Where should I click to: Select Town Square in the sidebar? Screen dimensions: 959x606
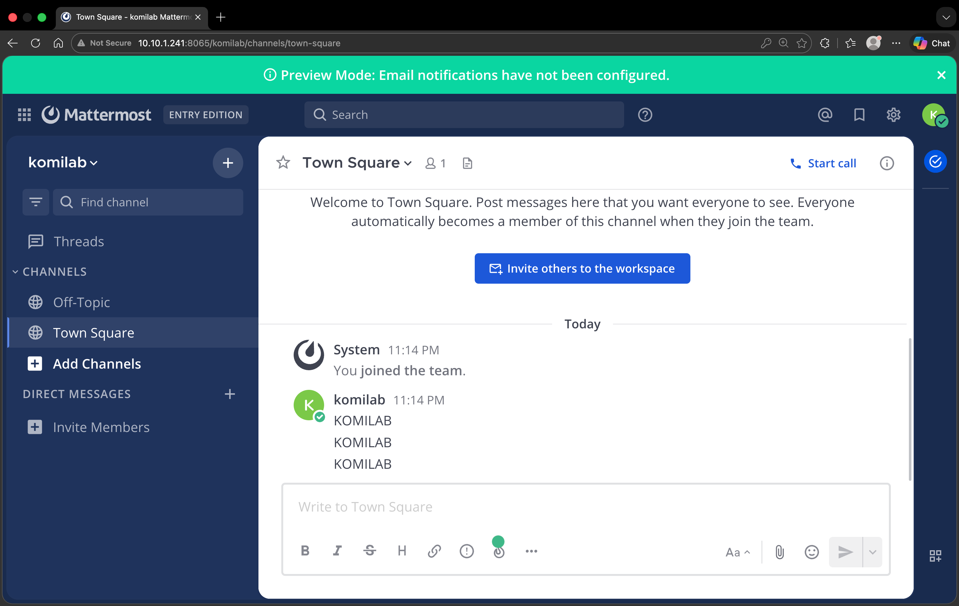(133, 333)
